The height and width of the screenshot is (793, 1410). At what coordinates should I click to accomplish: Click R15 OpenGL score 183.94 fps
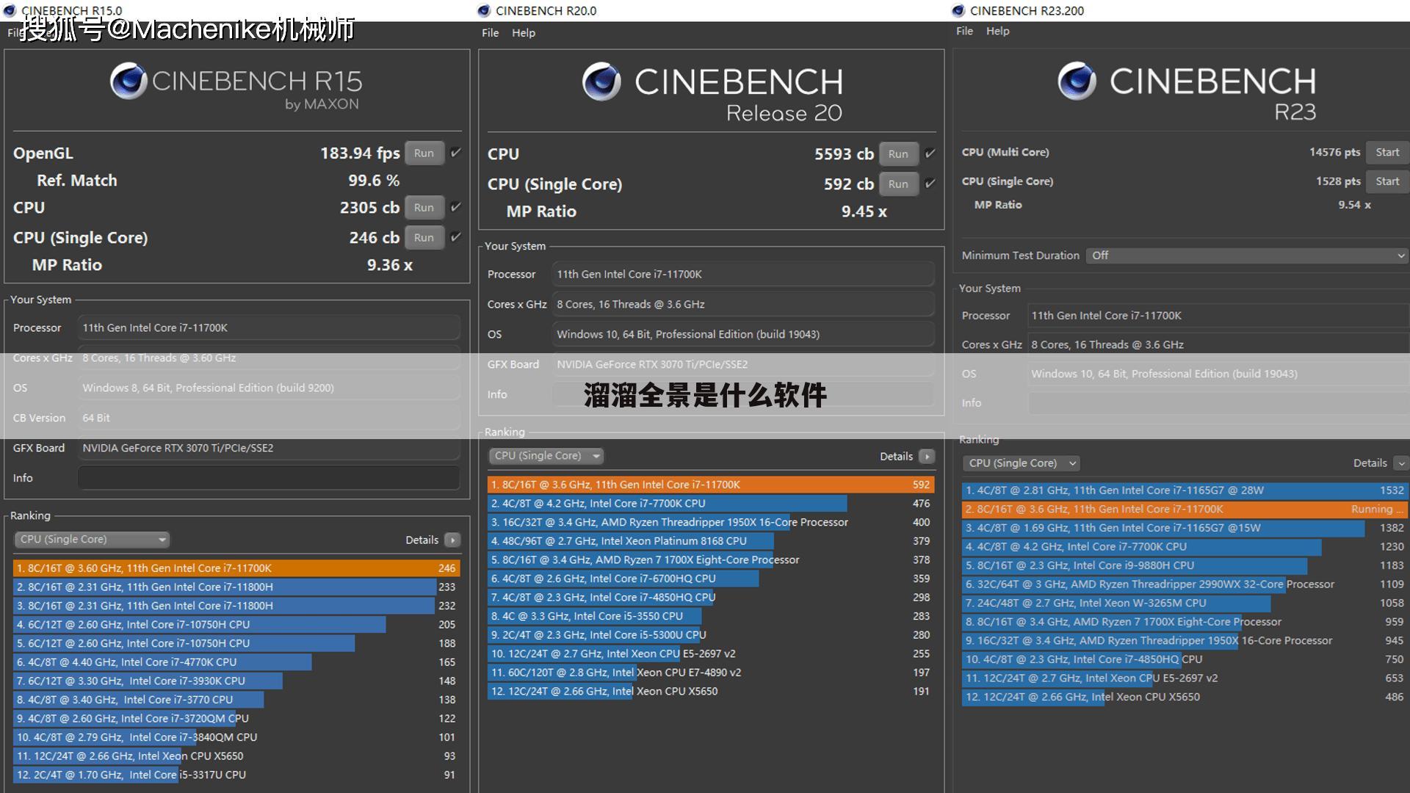tap(360, 153)
